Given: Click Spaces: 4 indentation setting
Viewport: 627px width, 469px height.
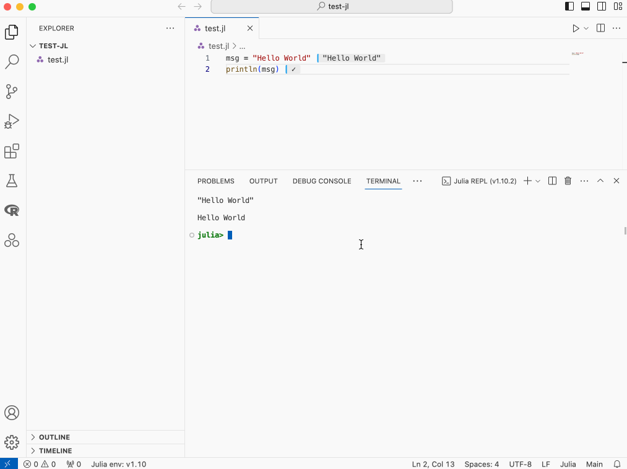Looking at the screenshot, I should coord(482,464).
